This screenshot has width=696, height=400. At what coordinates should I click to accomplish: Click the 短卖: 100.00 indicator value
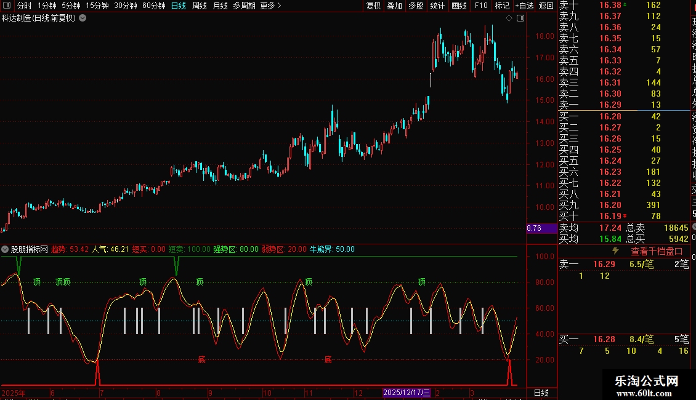click(190, 249)
